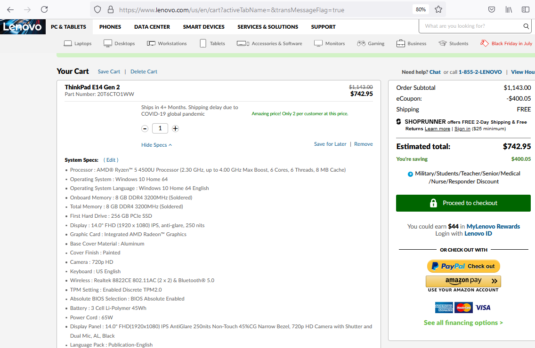This screenshot has width=535, height=348.
Task: Click Save Cart link
Action: click(109, 71)
